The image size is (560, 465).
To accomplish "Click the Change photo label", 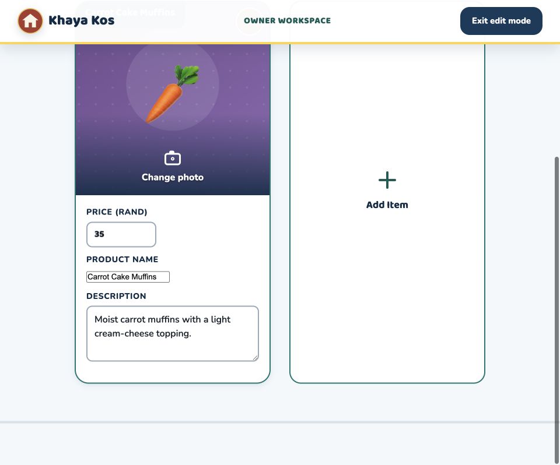I will click(x=173, y=177).
